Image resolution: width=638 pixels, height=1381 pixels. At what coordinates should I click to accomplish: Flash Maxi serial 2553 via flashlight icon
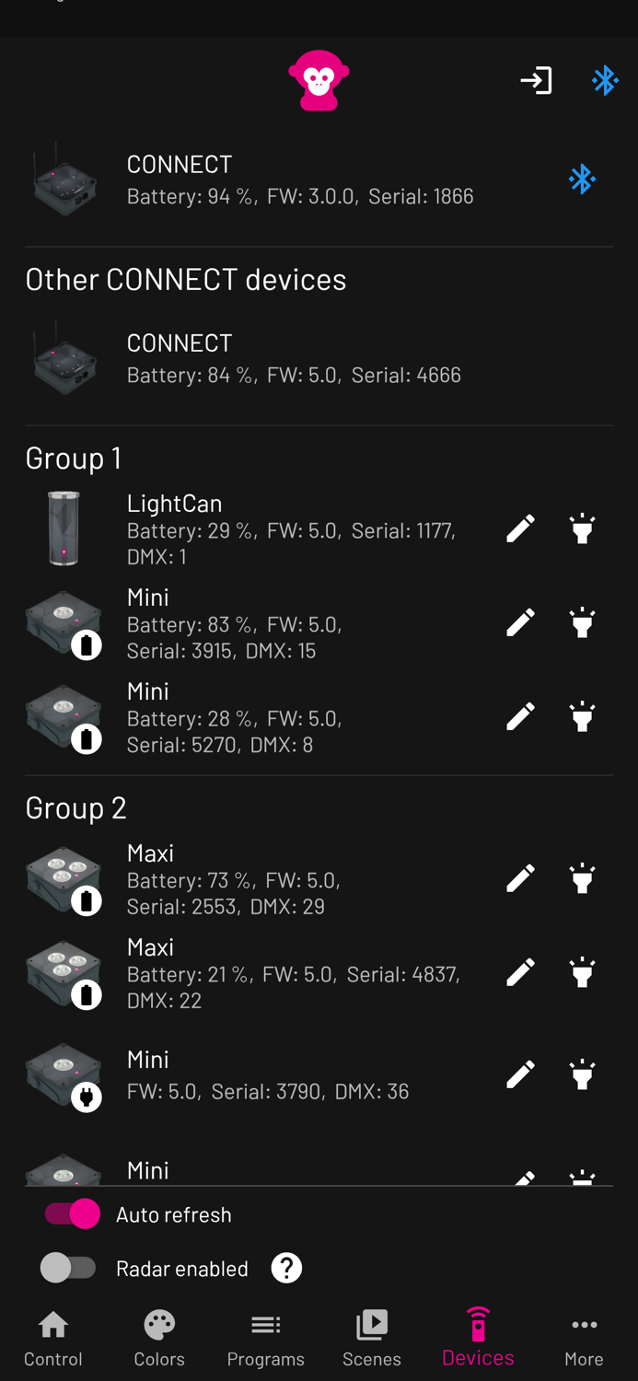click(582, 878)
